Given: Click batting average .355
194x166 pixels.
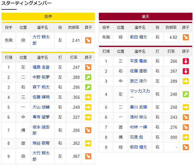Looking at the screenshot, I should click(x=76, y=98).
